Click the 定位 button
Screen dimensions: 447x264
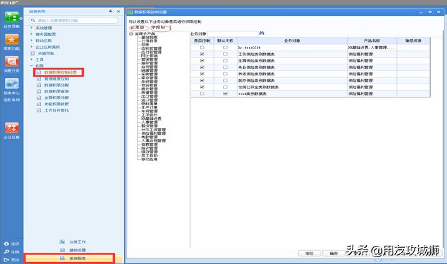pos(309,253)
